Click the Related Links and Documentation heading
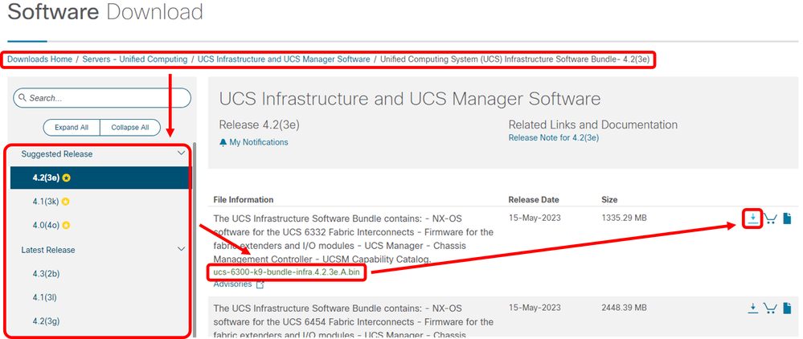 tap(593, 125)
